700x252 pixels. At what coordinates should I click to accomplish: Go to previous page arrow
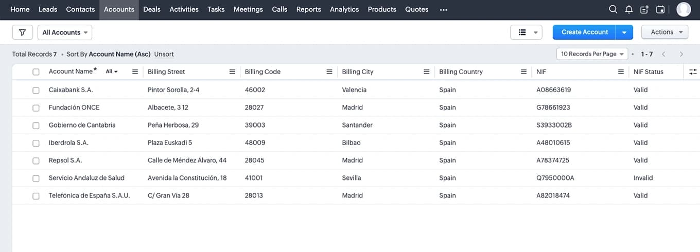coord(664,54)
